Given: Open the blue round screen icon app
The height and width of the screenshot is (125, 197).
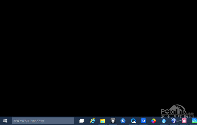Looking at the screenshot, I should [x=123, y=121].
